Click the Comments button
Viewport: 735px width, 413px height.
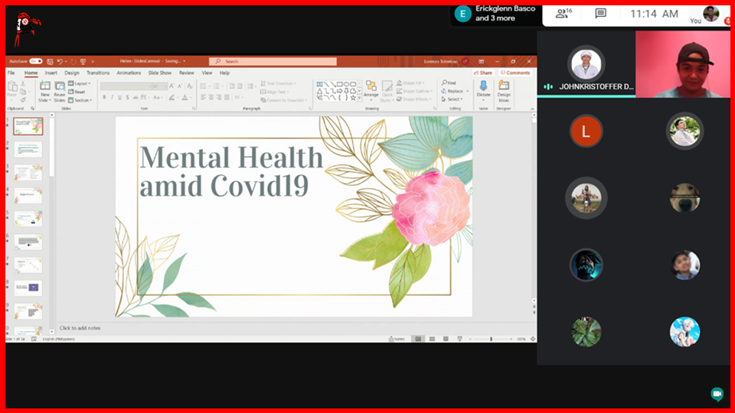point(515,73)
